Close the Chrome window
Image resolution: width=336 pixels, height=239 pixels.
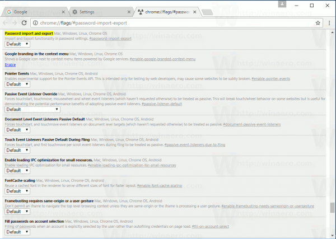(x=328, y=6)
